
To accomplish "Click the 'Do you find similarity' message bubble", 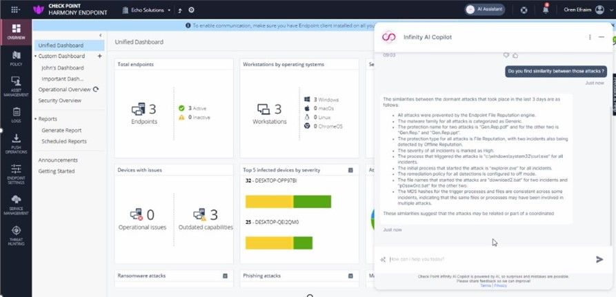I will click(556, 72).
